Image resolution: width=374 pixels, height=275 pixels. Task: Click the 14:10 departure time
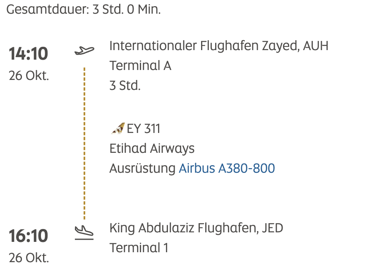(29, 54)
